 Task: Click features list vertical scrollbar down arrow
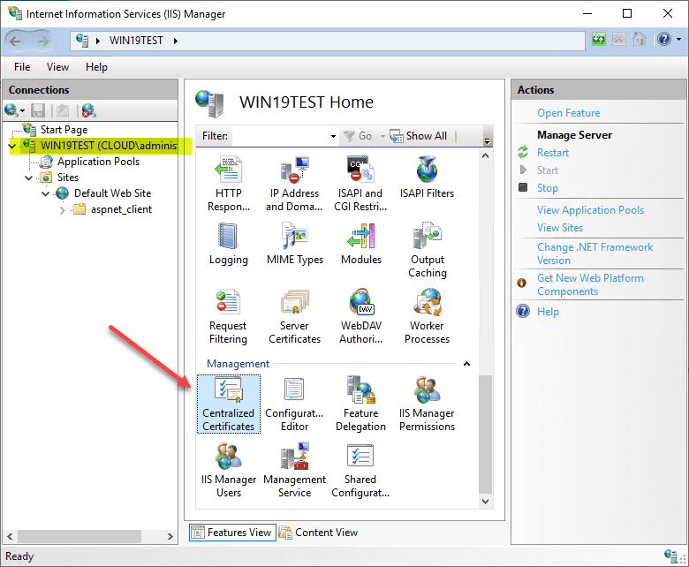pos(485,501)
